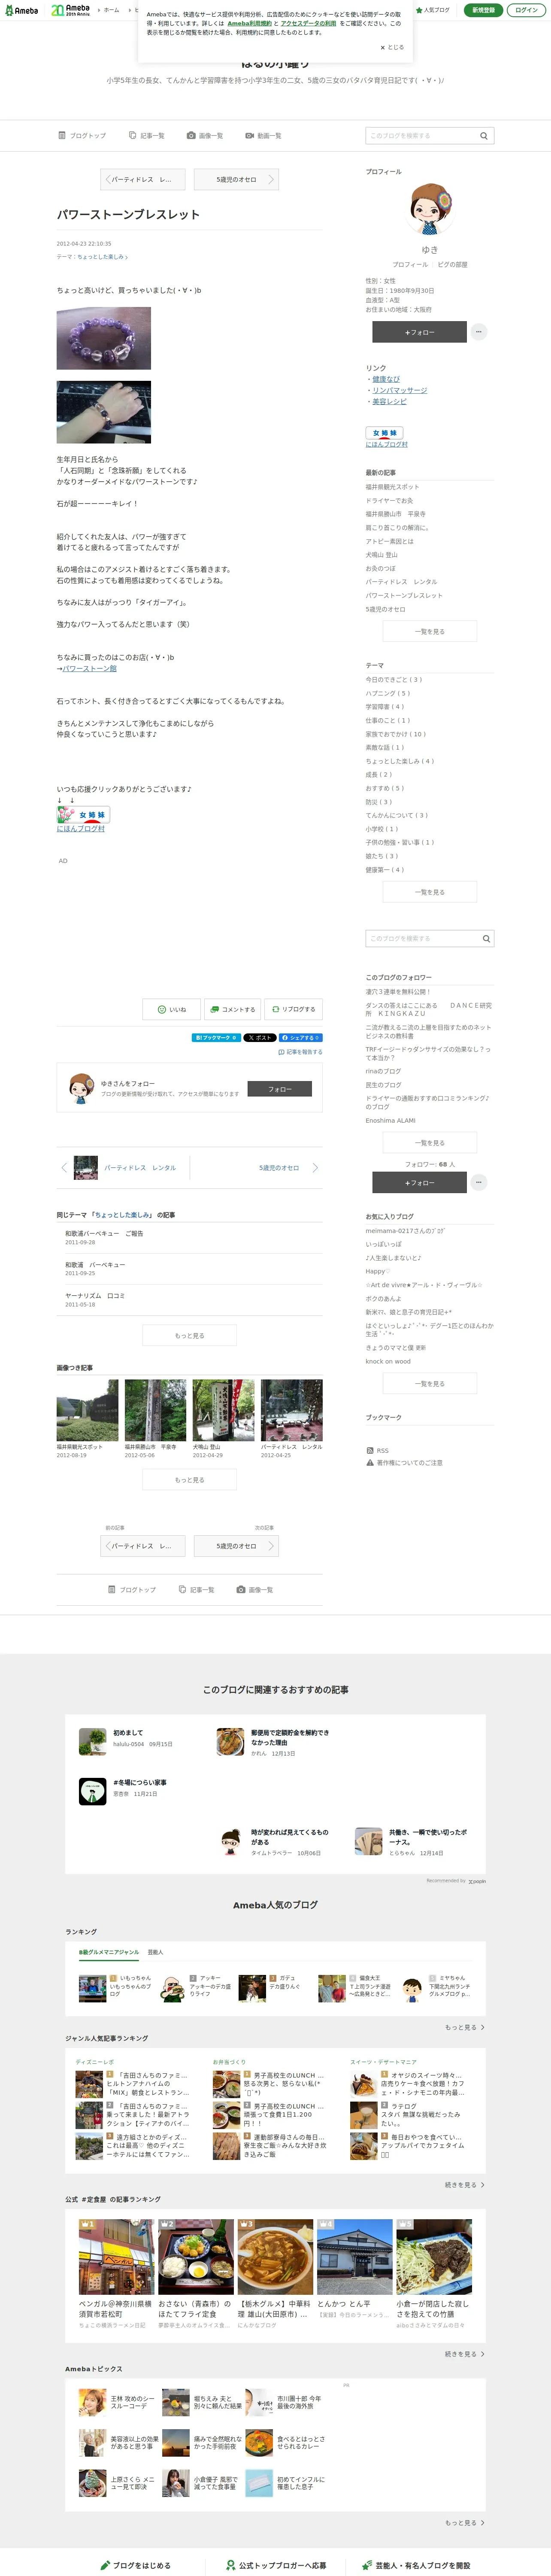Click the right chevron next to 5歳児のオセロ

(315, 1168)
